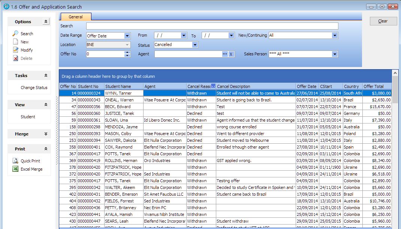Expand the Merge panel

(46, 134)
